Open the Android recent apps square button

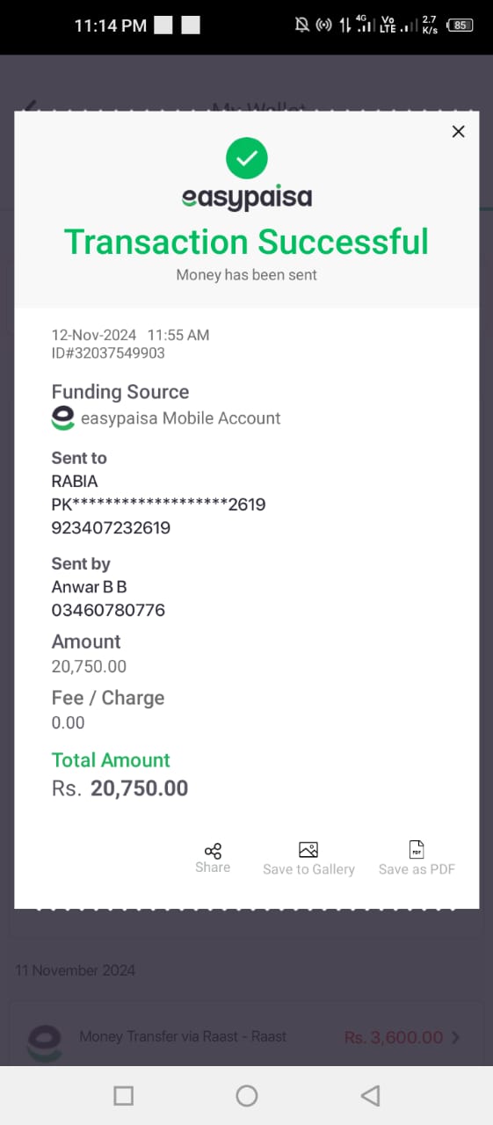click(x=124, y=1095)
